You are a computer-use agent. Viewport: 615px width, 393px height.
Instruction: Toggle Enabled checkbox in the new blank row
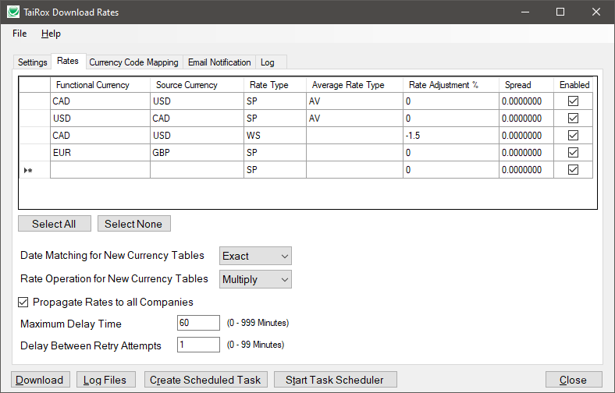coord(573,170)
